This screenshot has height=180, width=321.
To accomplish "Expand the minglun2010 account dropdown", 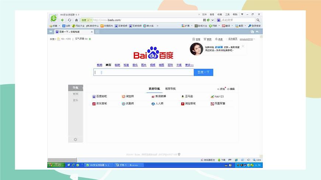I will pyautogui.click(x=254, y=39).
